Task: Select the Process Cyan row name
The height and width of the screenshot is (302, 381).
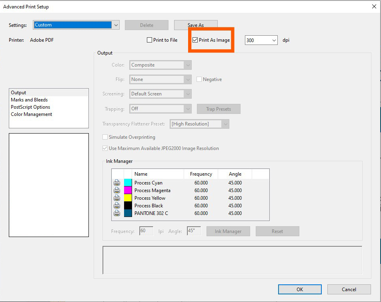Action: coord(148,182)
